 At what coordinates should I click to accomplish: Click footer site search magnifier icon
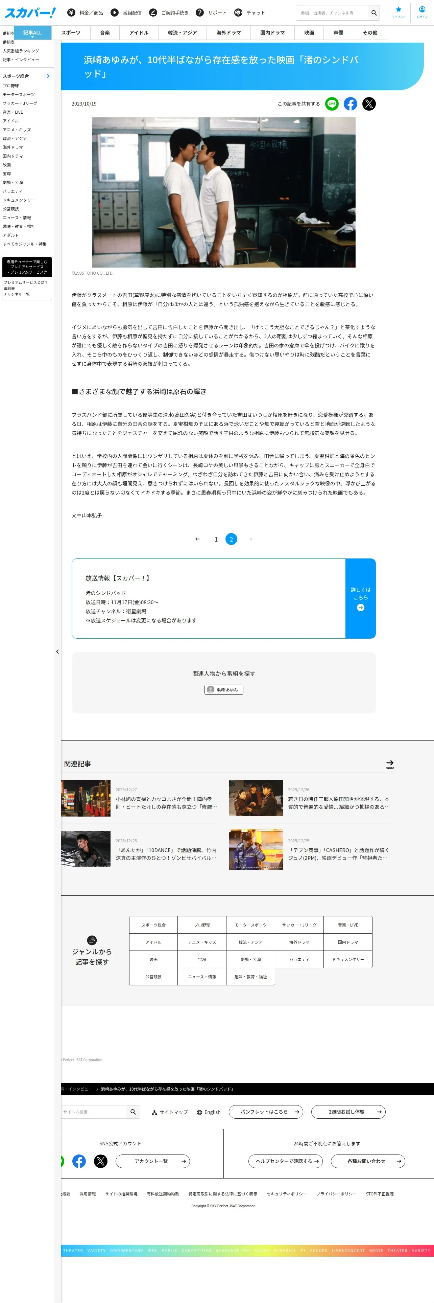(x=134, y=1112)
